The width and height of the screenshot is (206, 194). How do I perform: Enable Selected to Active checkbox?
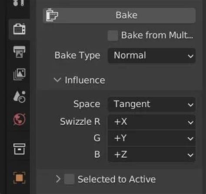[x=69, y=179]
